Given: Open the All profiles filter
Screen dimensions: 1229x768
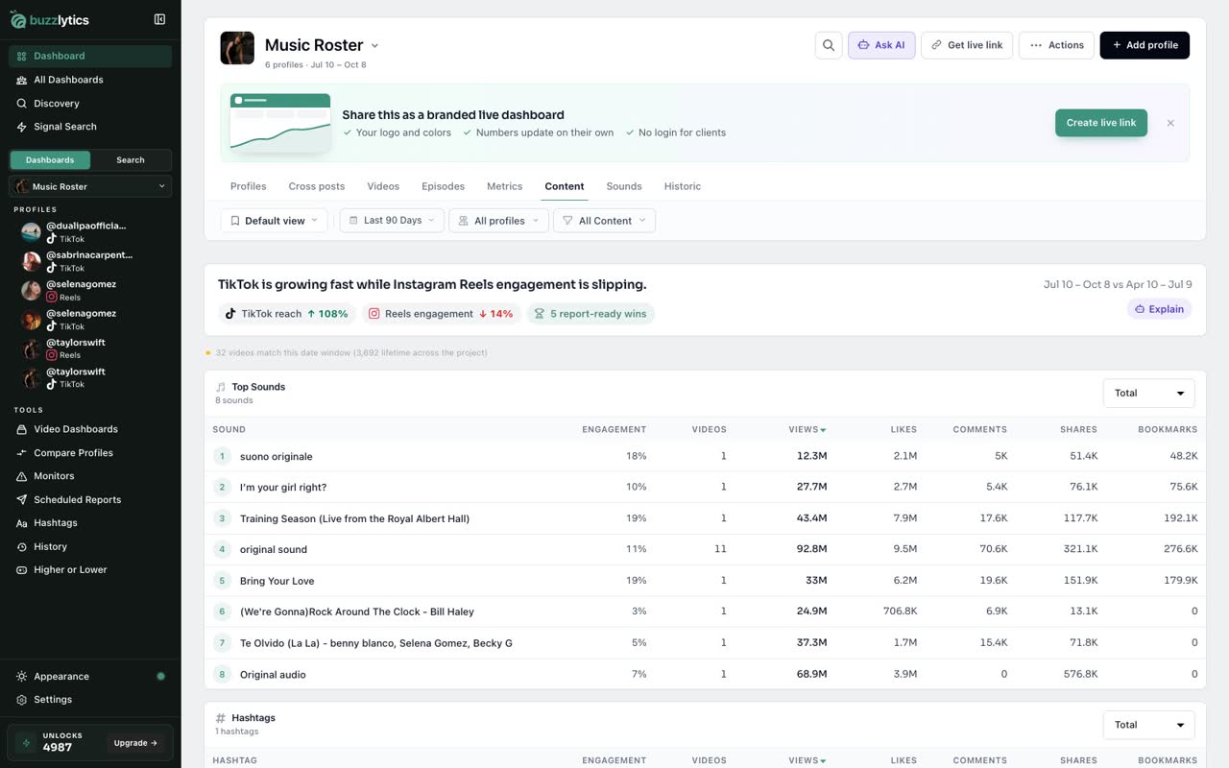Looking at the screenshot, I should coord(498,221).
